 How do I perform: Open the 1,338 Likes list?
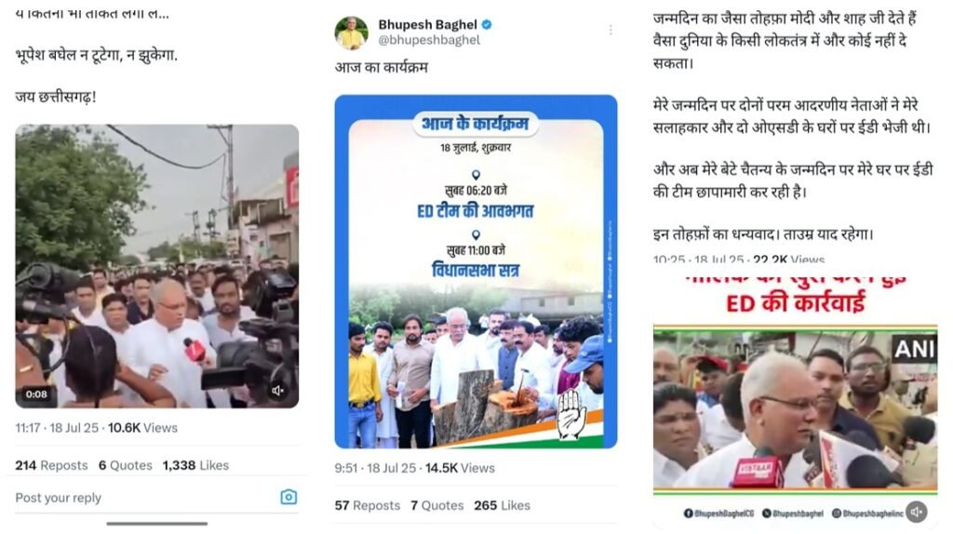coord(195,465)
